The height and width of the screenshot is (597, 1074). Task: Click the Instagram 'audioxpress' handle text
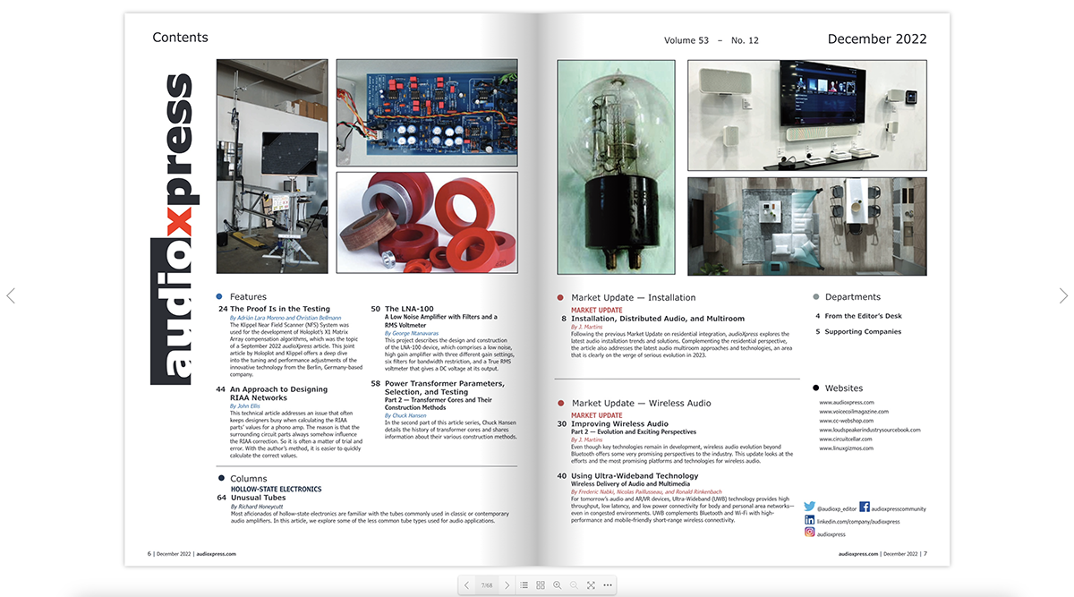[832, 533]
